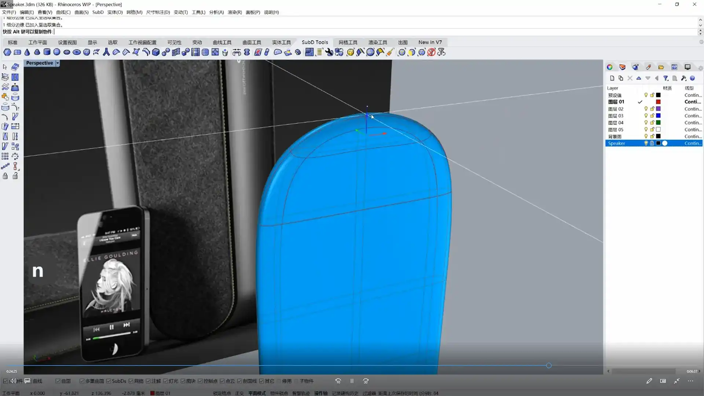Open the display monitor panel icon
The height and width of the screenshot is (396, 704).
pos(687,67)
